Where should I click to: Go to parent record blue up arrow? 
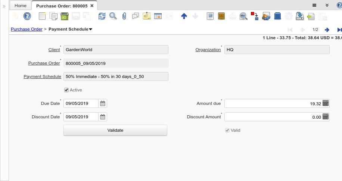pos(184,16)
